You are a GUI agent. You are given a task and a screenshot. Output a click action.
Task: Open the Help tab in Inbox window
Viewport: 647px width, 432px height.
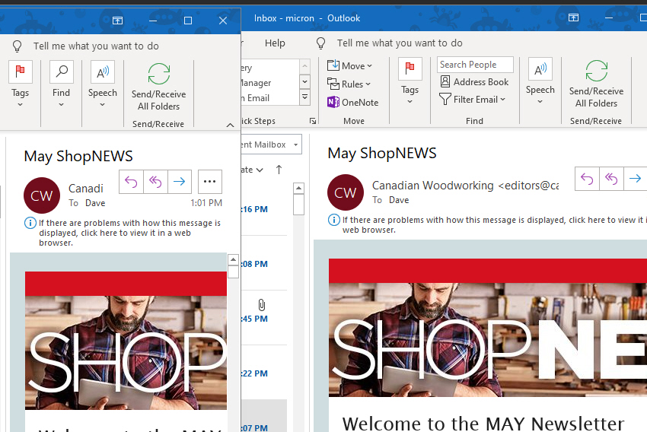(x=275, y=43)
